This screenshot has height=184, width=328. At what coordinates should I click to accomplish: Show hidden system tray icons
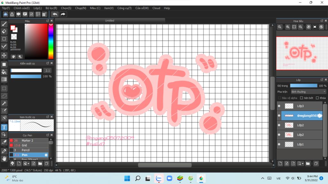(x=263, y=178)
